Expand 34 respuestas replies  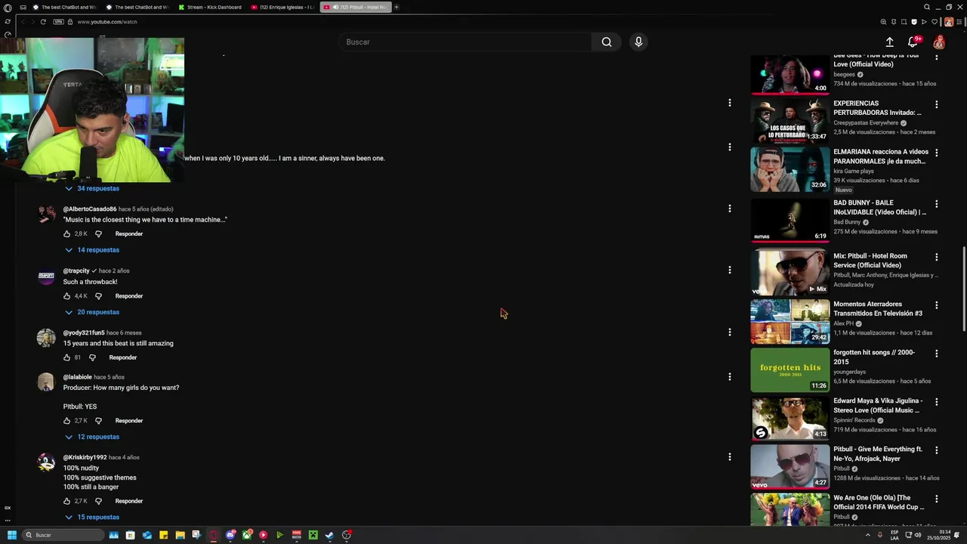(92, 188)
